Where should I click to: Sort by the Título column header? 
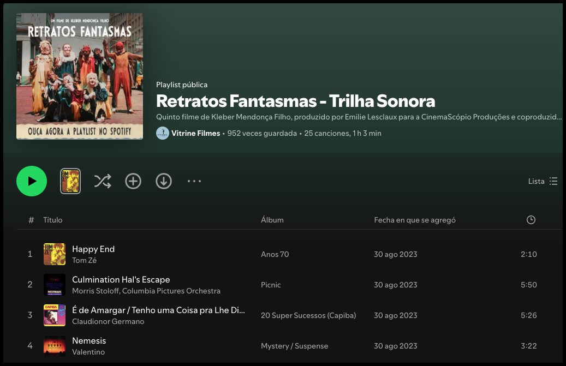coord(53,220)
